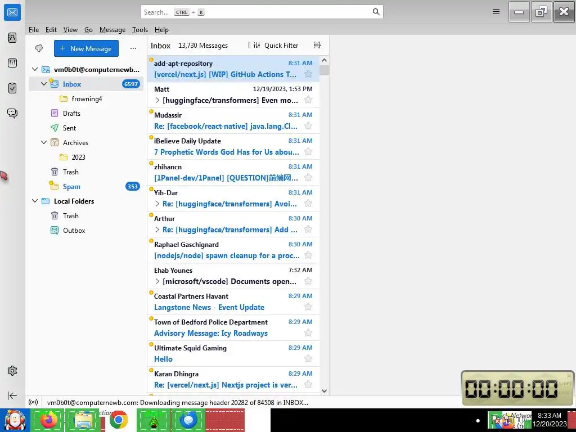Open the Address Book sidebar icon
The image size is (576, 432).
pyautogui.click(x=12, y=38)
